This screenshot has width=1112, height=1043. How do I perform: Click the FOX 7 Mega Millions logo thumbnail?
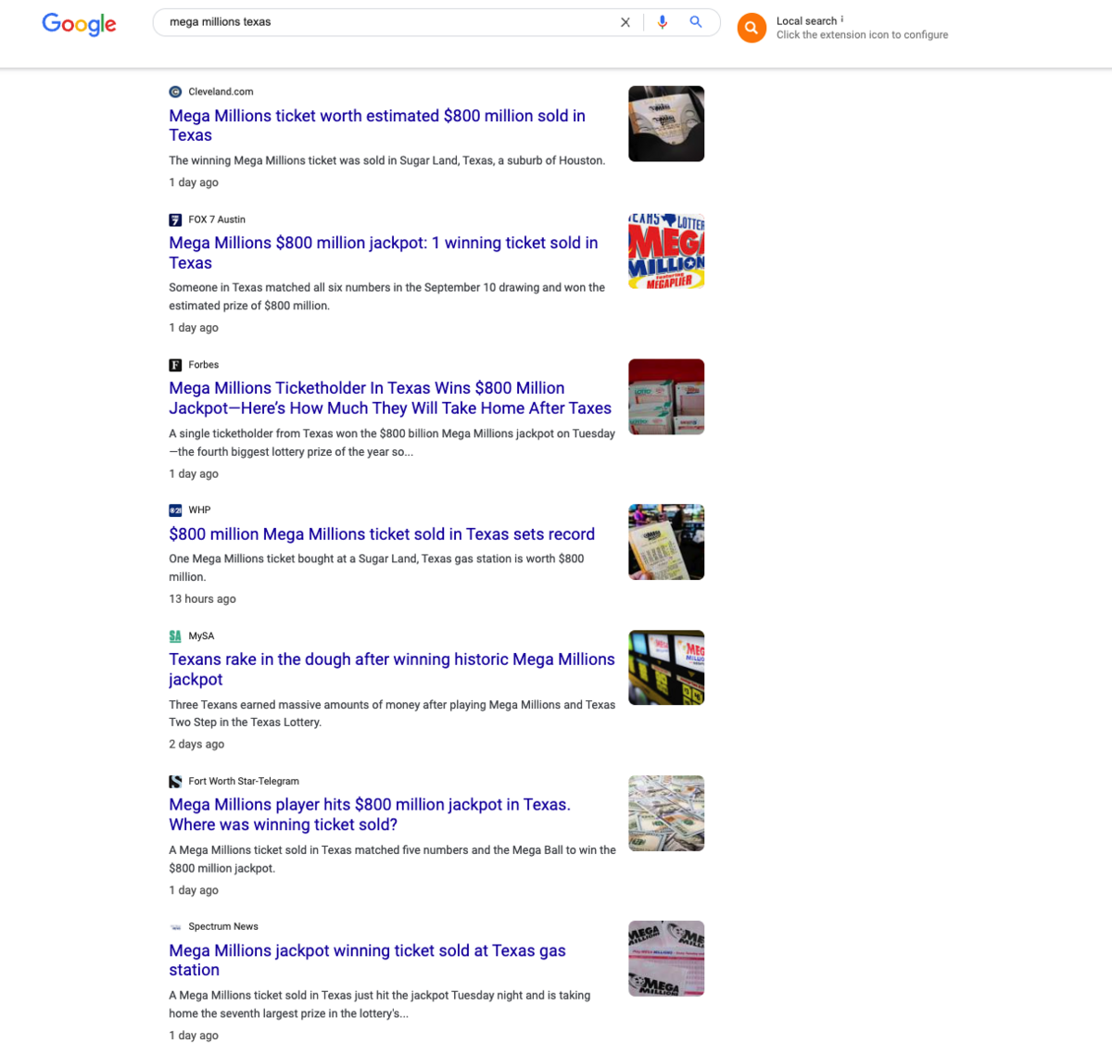click(x=666, y=251)
